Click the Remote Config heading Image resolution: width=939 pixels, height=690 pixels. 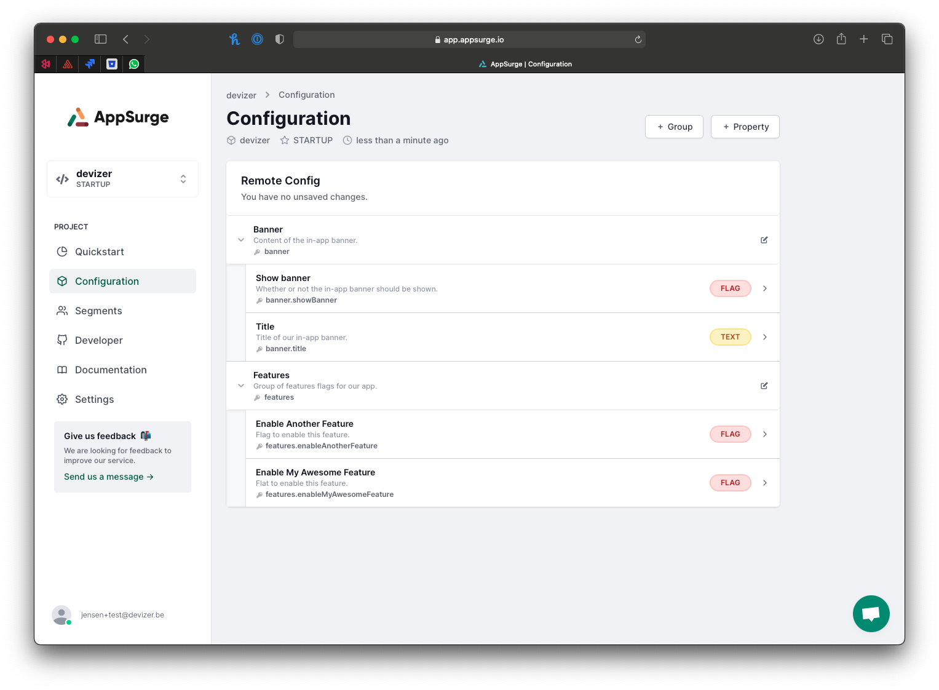pos(280,181)
